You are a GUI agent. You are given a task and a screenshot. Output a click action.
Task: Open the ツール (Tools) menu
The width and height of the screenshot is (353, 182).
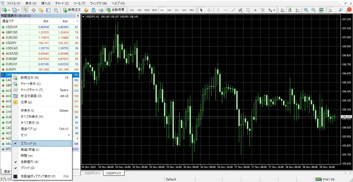click(x=79, y=3)
